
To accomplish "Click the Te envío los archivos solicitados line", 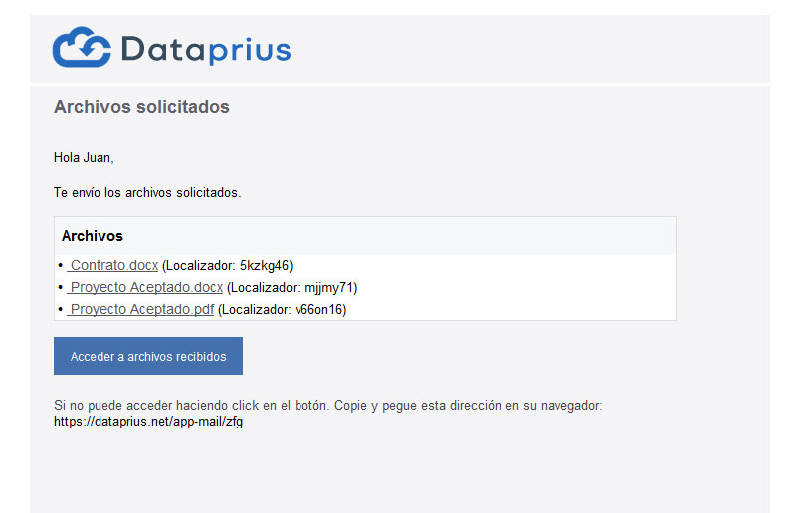I will pyautogui.click(x=147, y=193).
